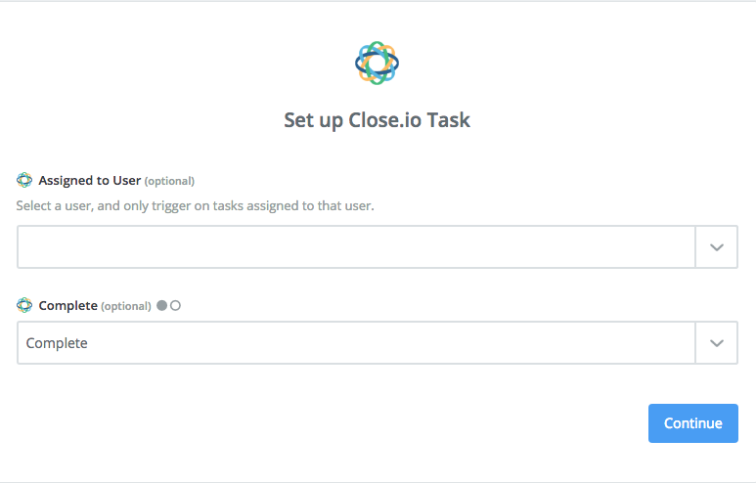Image resolution: width=756 pixels, height=483 pixels.
Task: Click the bold 'Complete' label text
Action: pyautogui.click(x=68, y=306)
